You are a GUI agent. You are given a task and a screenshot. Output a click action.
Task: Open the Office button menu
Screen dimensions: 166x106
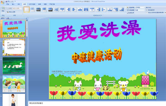coord(2,2)
